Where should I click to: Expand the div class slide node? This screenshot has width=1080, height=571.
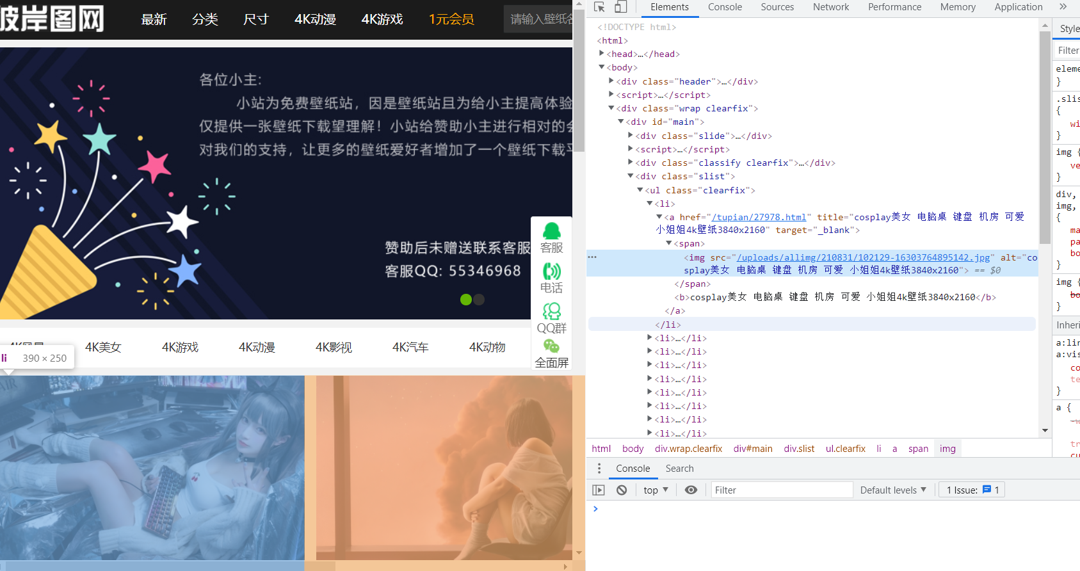click(x=631, y=136)
